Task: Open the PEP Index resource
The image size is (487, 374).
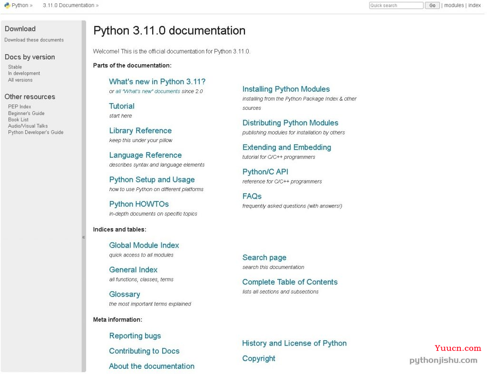Action: (x=19, y=106)
